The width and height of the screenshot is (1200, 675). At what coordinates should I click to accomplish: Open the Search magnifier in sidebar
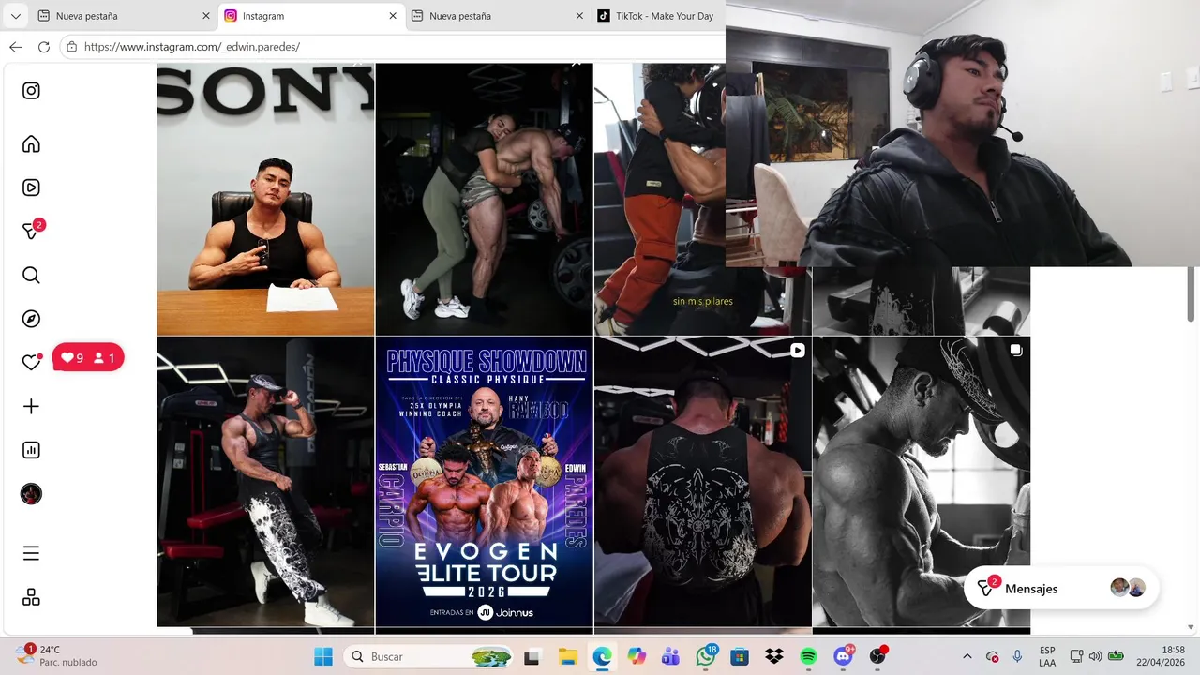pyautogui.click(x=31, y=275)
